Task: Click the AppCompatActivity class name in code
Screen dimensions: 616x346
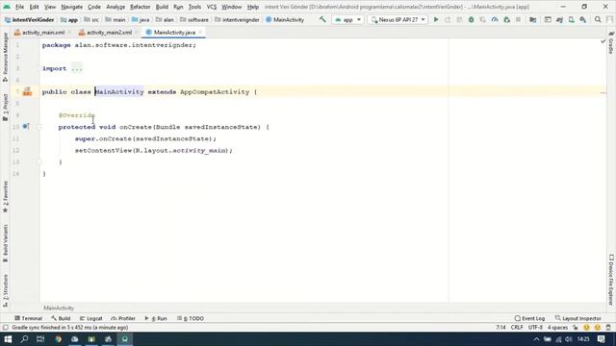Action: (x=215, y=92)
